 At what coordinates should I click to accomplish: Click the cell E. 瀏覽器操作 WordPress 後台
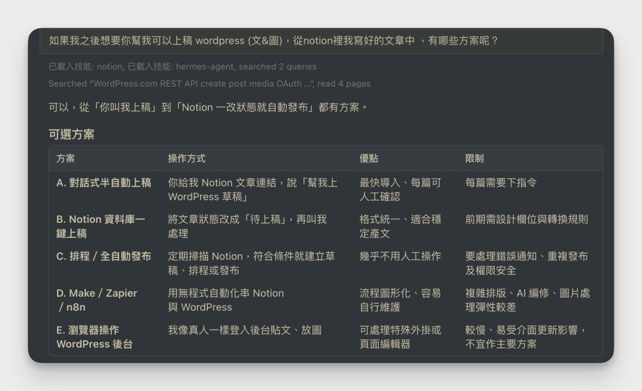(x=95, y=337)
